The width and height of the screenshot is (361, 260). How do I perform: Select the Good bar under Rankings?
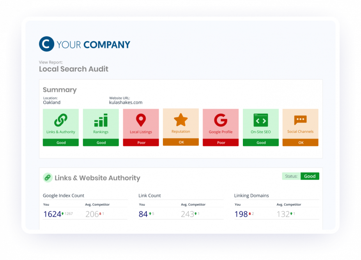101,142
